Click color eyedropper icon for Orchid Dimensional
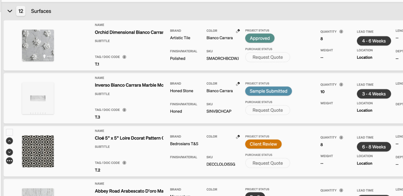 tap(238, 31)
